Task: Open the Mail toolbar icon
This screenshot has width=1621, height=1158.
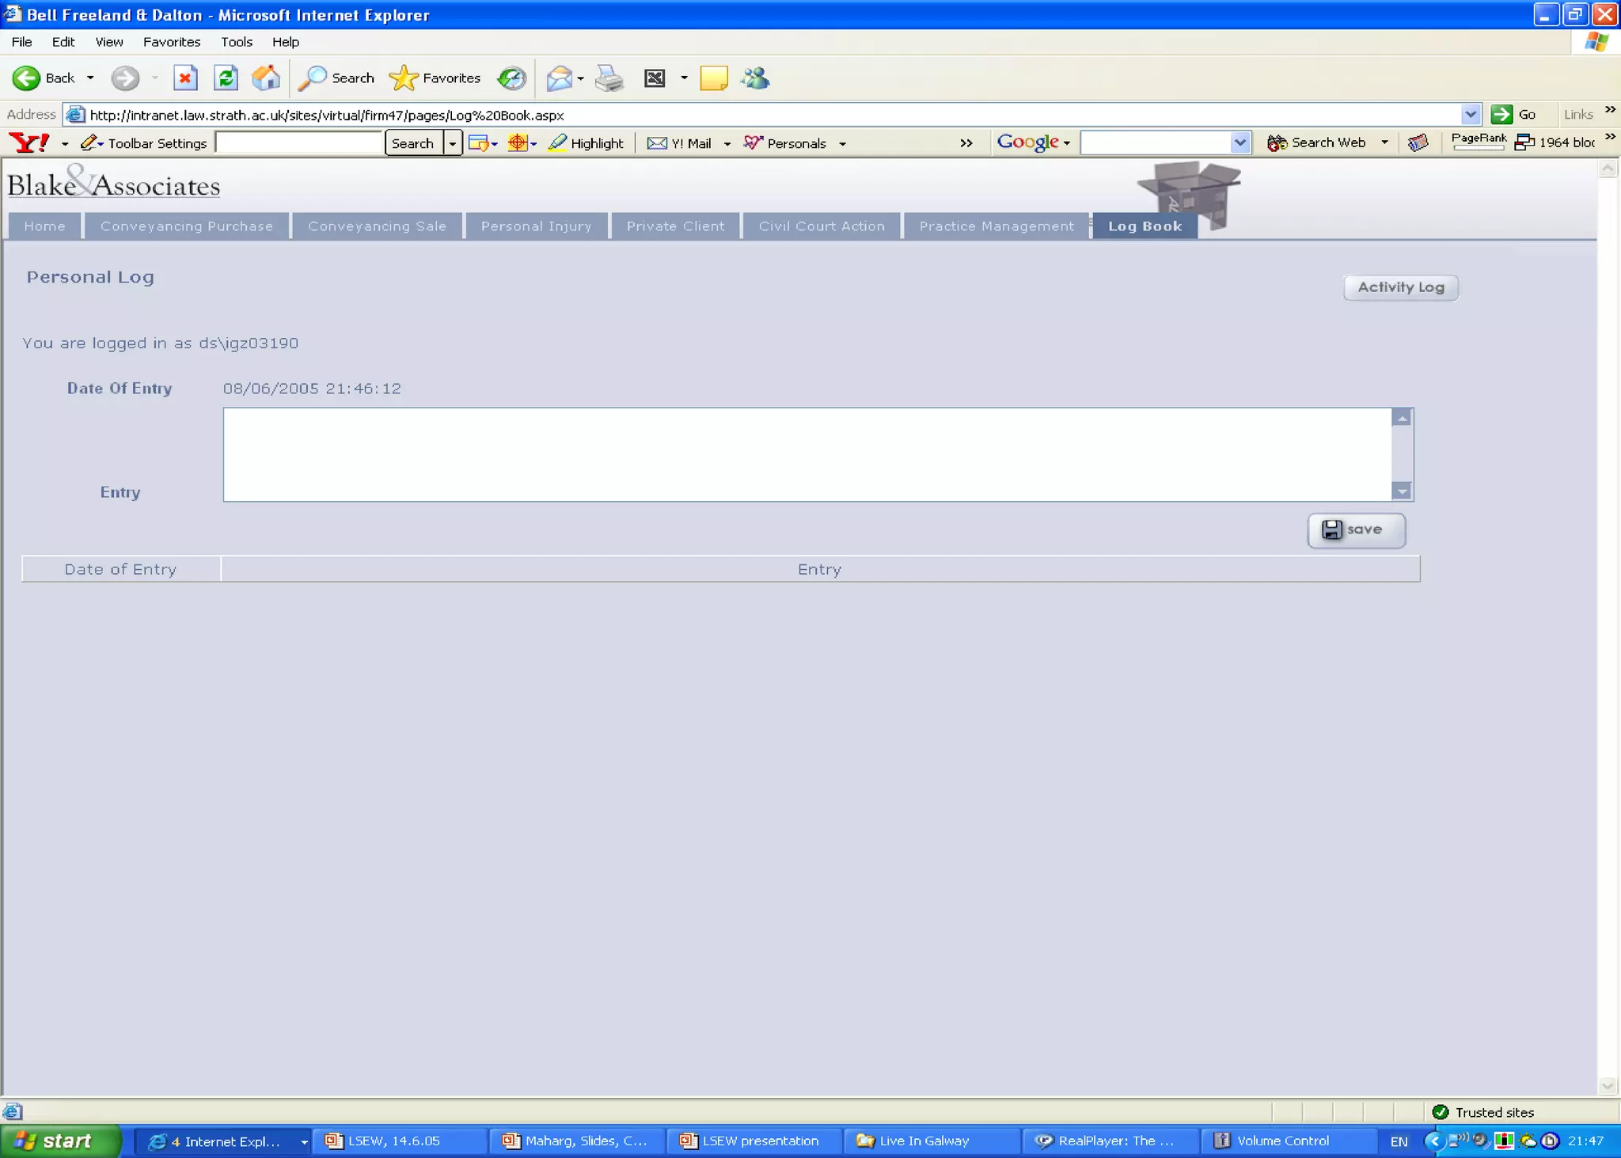Action: [x=559, y=78]
